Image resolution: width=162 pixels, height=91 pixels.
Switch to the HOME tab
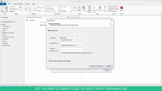tap(9, 4)
